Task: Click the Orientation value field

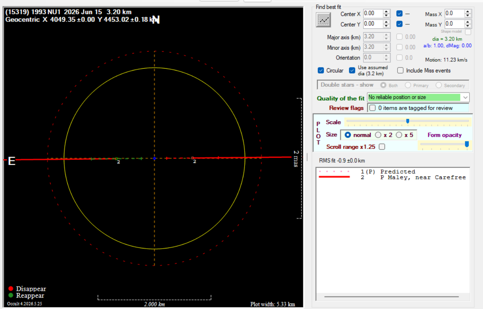Action: [x=373, y=58]
